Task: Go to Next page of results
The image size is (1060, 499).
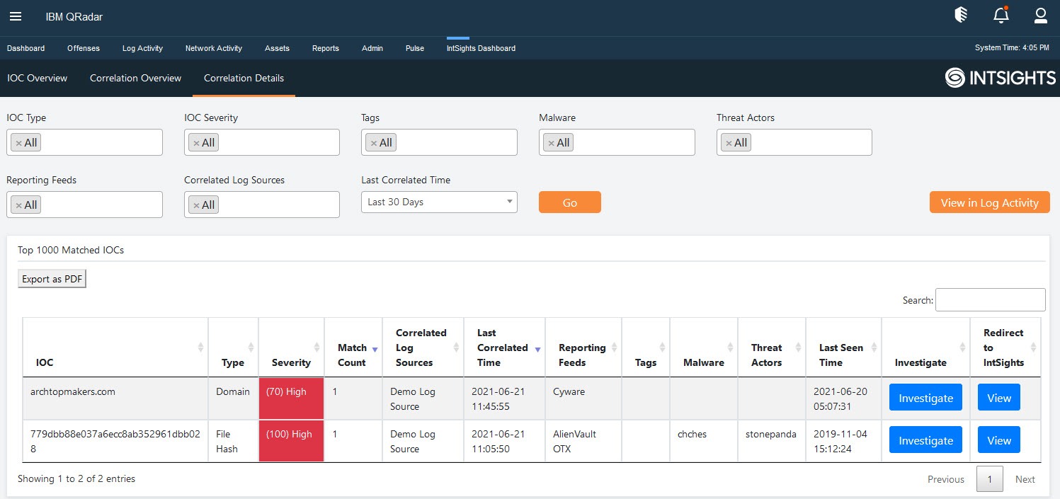Action: point(1025,479)
